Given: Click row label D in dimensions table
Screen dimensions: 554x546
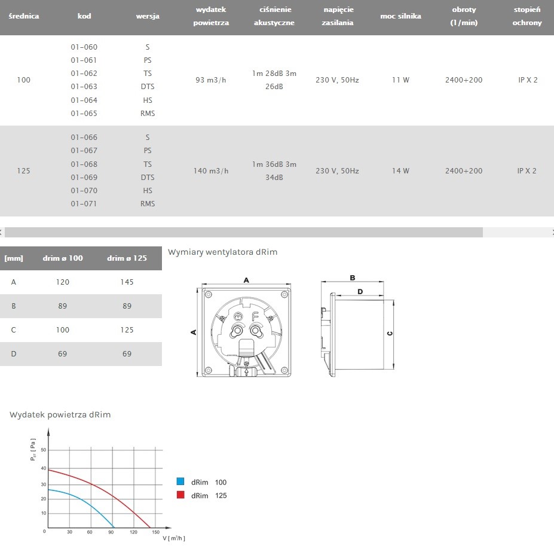Looking at the screenshot, I should click(13, 353).
